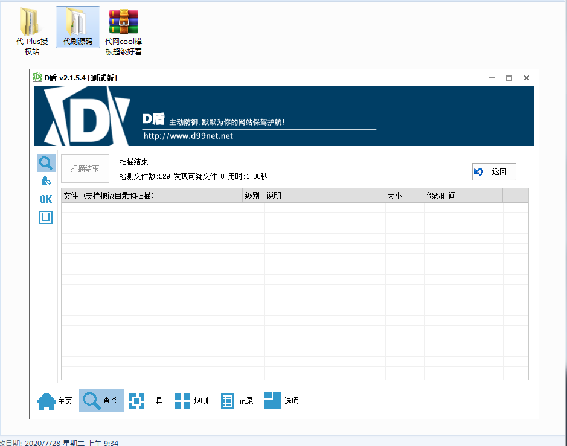This screenshot has width=567, height=446.
Task: Select the magnifier scan icon in left sidebar
Action: click(45, 162)
